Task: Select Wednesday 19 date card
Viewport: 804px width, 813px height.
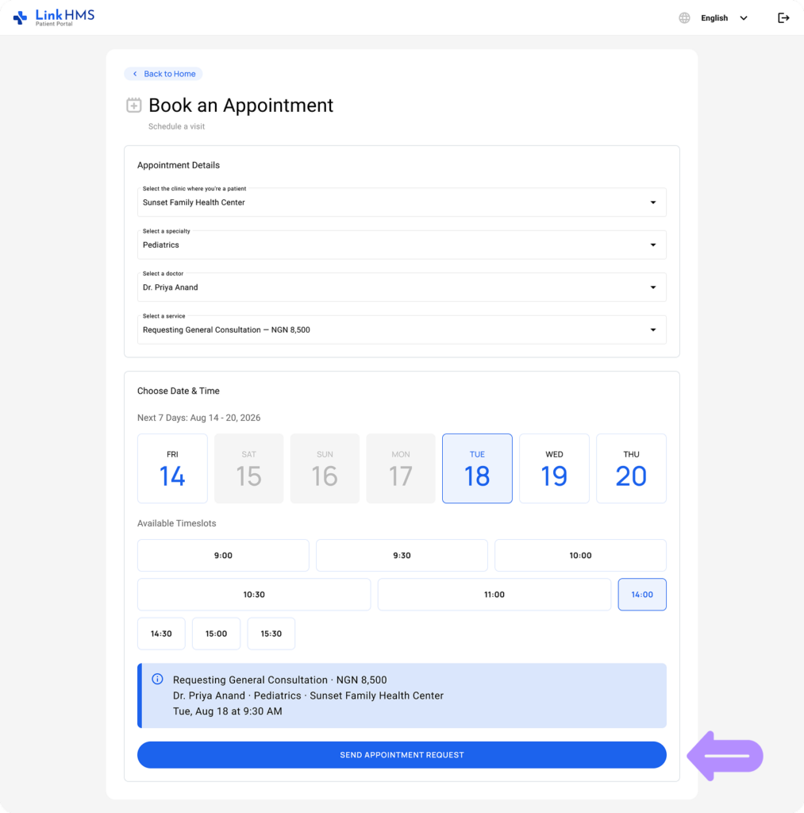Action: pyautogui.click(x=554, y=468)
